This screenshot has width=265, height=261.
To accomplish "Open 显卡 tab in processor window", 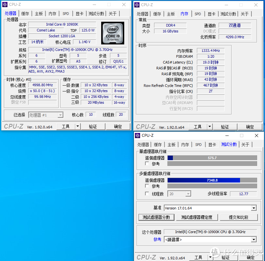I will (79, 14).
